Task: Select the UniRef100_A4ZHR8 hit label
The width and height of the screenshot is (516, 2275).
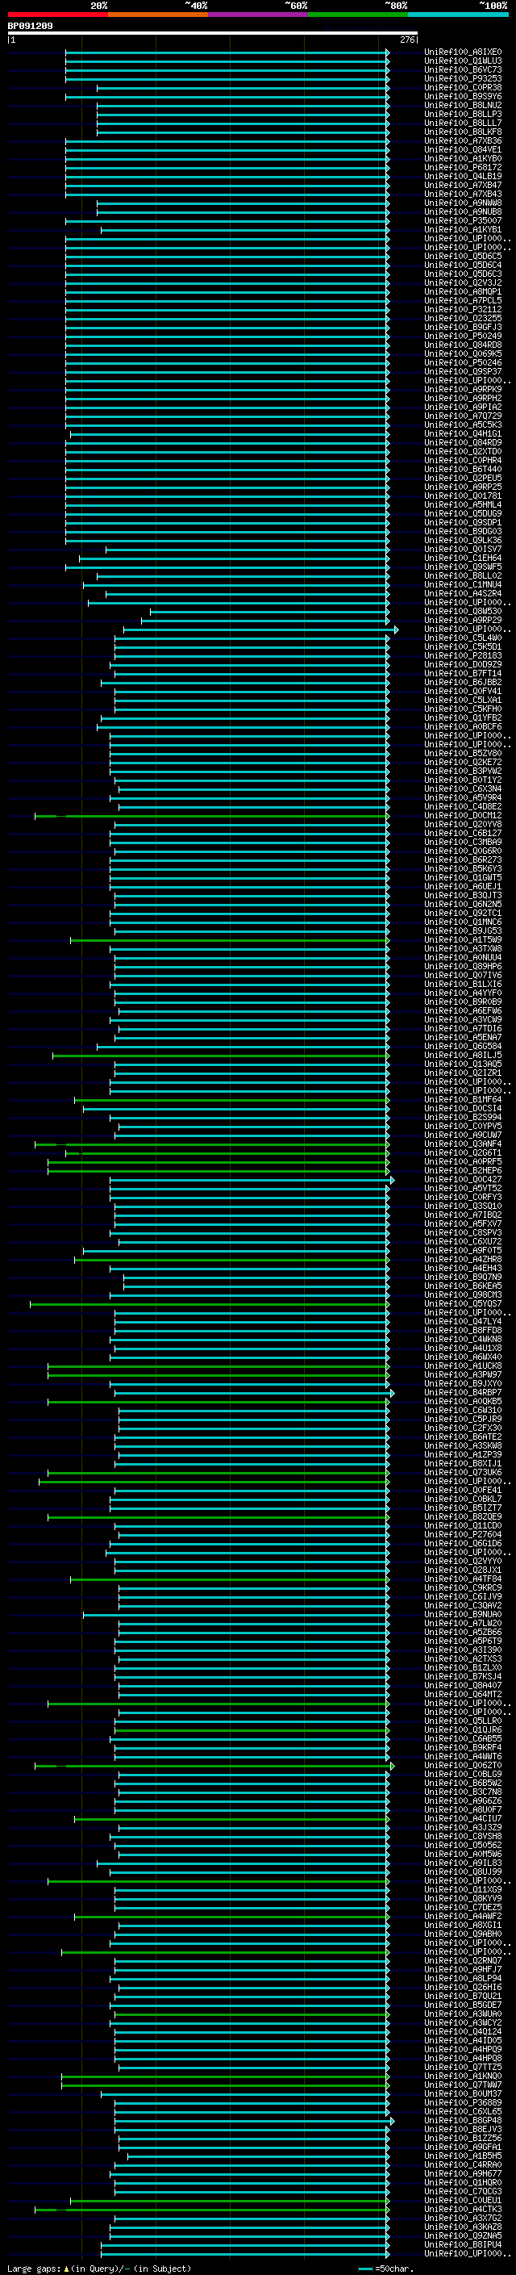Action: point(463,1260)
